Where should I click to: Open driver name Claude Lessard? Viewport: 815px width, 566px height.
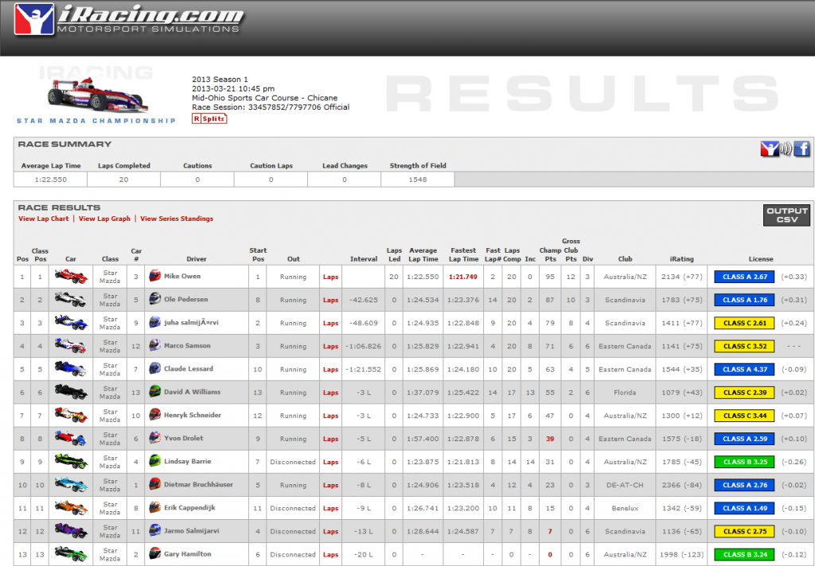pyautogui.click(x=188, y=369)
